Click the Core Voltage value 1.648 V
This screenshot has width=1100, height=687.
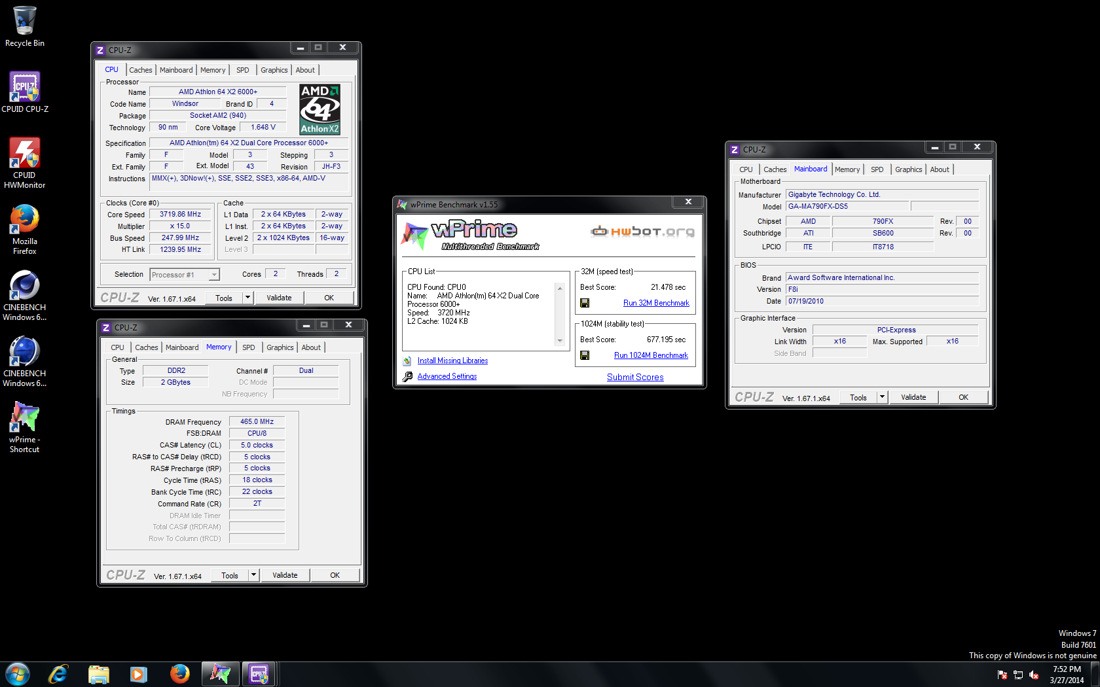263,127
